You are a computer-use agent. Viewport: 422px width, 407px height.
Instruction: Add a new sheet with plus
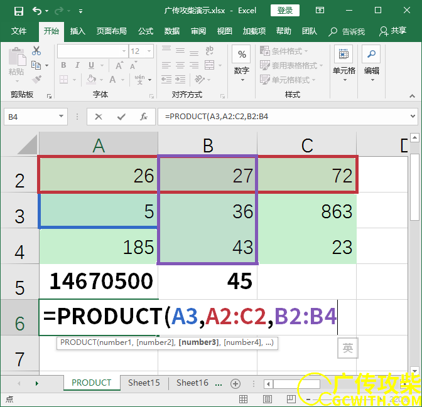pos(235,384)
